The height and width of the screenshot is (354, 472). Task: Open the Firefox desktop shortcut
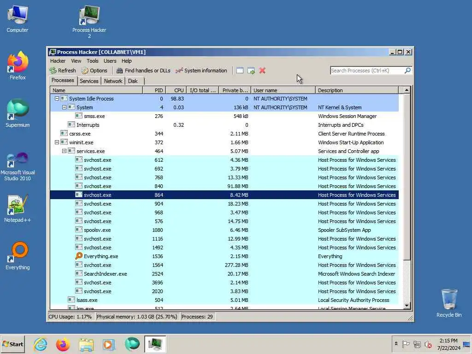tap(18, 65)
